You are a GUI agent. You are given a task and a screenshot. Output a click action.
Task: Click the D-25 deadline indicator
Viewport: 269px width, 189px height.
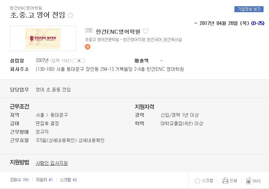(258, 23)
